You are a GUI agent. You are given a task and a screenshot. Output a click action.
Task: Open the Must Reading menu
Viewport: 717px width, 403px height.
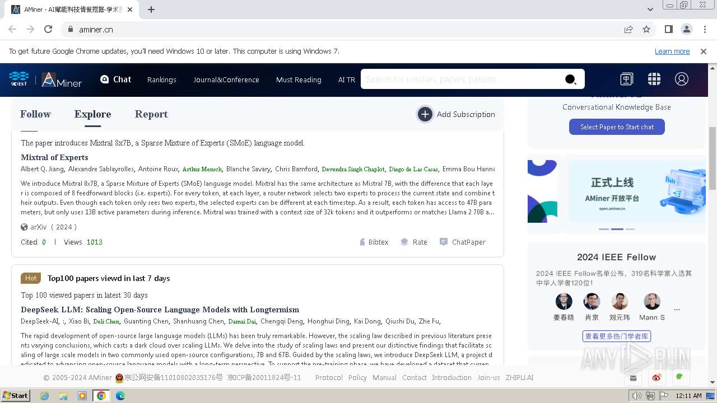coord(299,79)
